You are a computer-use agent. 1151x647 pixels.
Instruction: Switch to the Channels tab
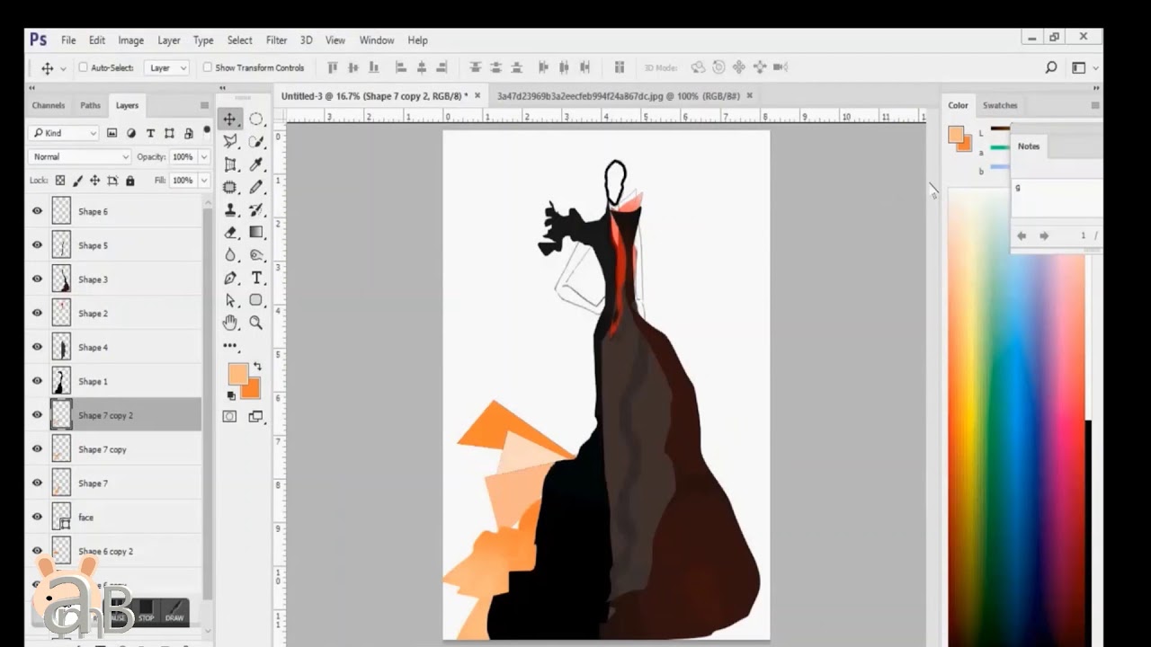[x=49, y=105]
